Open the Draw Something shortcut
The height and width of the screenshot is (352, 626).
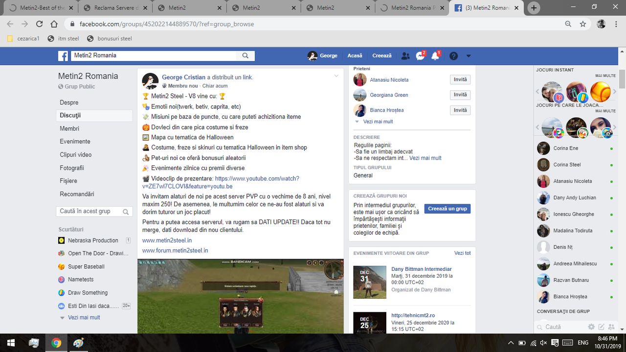tap(88, 293)
